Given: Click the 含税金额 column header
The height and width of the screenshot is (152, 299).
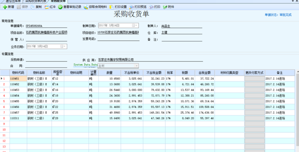Looking at the screenshot, I should tap(205, 73).
